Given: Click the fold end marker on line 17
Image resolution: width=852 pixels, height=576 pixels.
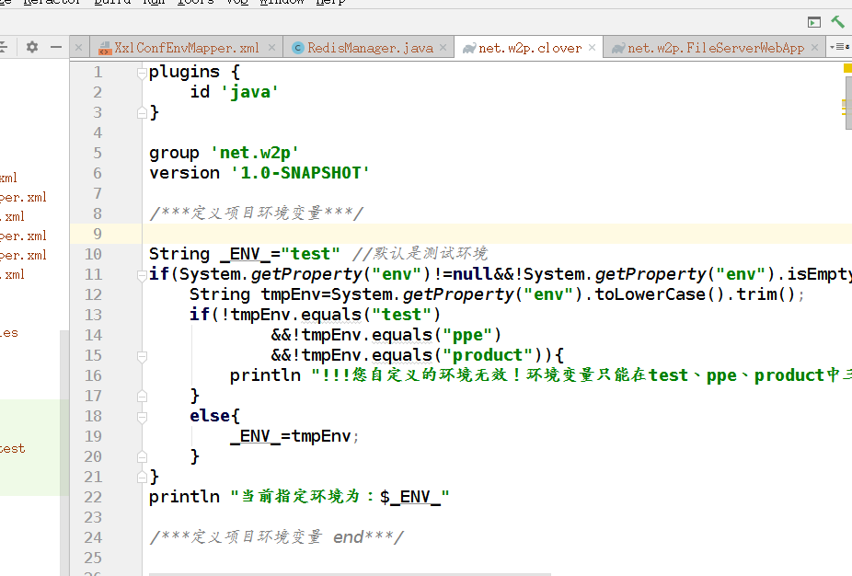Looking at the screenshot, I should (142, 397).
